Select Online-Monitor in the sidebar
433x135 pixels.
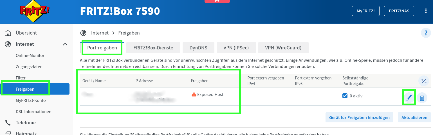coord(30,56)
